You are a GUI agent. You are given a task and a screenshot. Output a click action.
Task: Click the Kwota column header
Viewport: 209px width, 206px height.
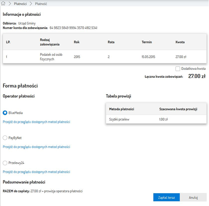click(x=180, y=42)
